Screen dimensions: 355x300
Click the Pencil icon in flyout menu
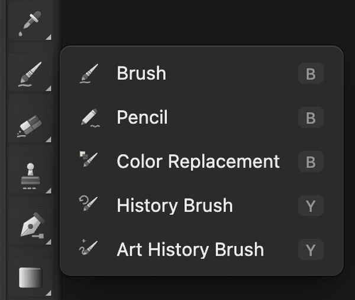(x=90, y=117)
